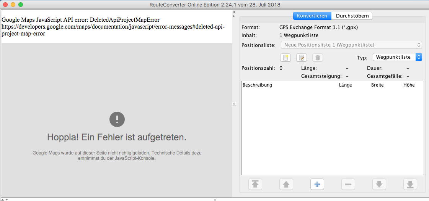Collapse map panel with left divider arrow
The image size is (429, 201).
pyautogui.click(x=234, y=12)
